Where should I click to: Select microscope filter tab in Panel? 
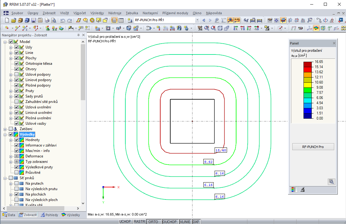(x=303, y=189)
